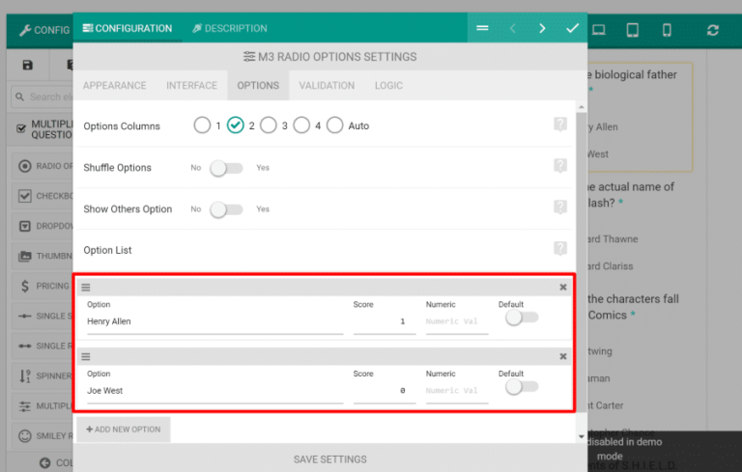Click the checkmark confirm icon in header
The width and height of the screenshot is (742, 472).
572,29
